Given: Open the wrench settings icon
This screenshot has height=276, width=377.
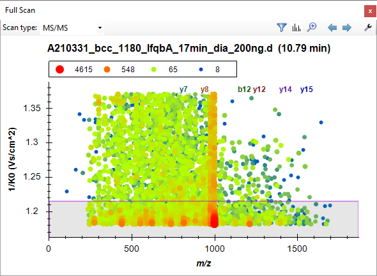Looking at the screenshot, I should click(368, 27).
